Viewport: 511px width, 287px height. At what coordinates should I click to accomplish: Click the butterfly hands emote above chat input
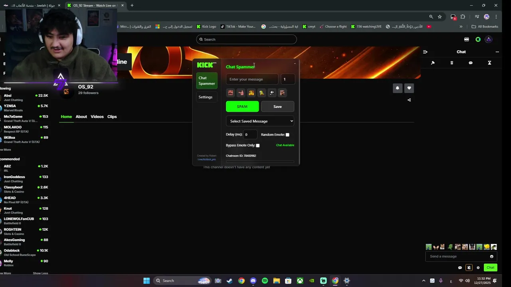point(436,247)
